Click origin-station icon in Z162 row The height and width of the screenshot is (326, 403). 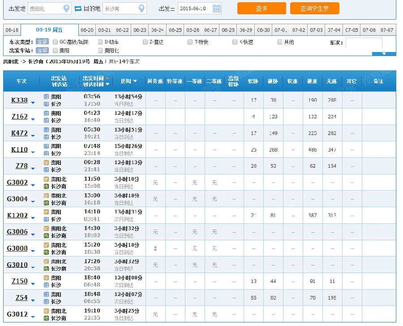[x=46, y=113]
